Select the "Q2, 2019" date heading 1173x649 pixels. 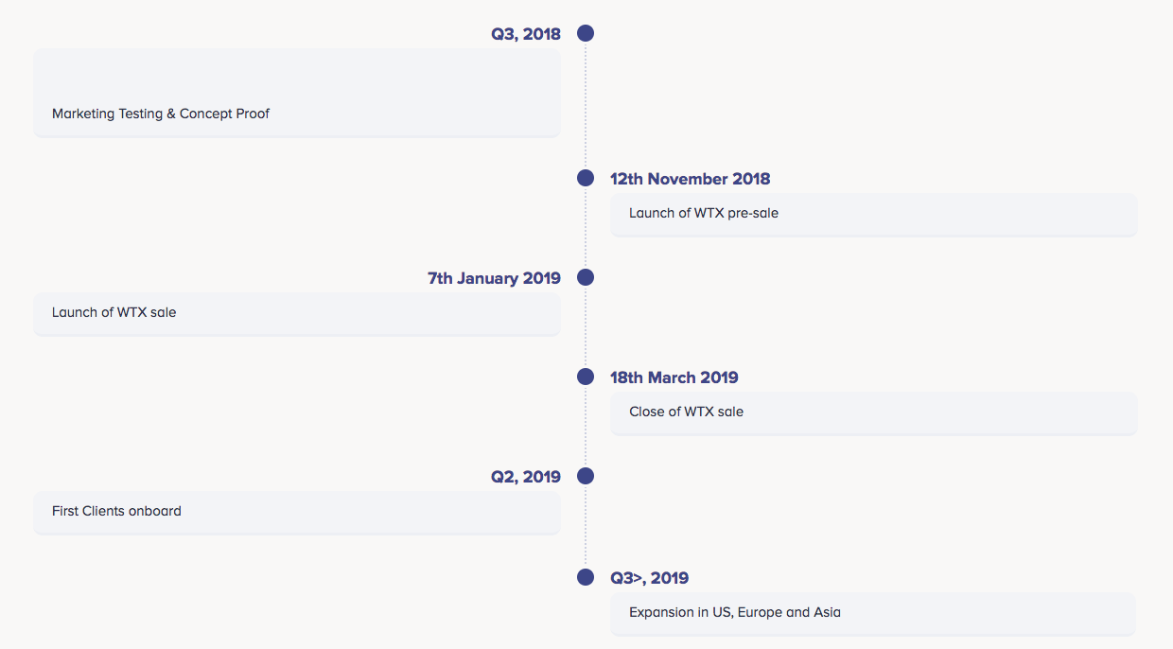(525, 477)
